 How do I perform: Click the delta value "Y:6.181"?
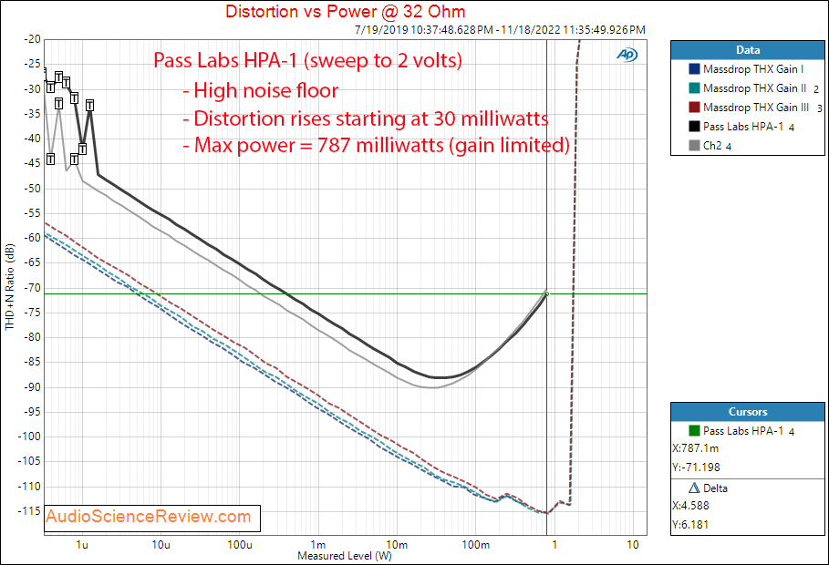click(690, 524)
